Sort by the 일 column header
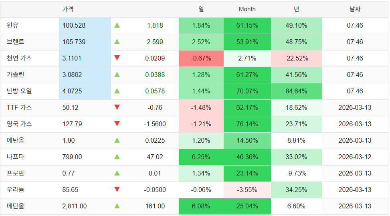The image size is (390, 216). (x=201, y=9)
